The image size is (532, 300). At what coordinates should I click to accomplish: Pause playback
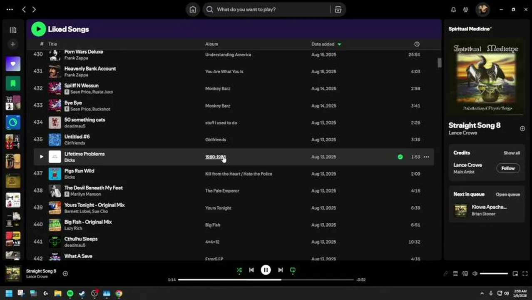coord(266,270)
